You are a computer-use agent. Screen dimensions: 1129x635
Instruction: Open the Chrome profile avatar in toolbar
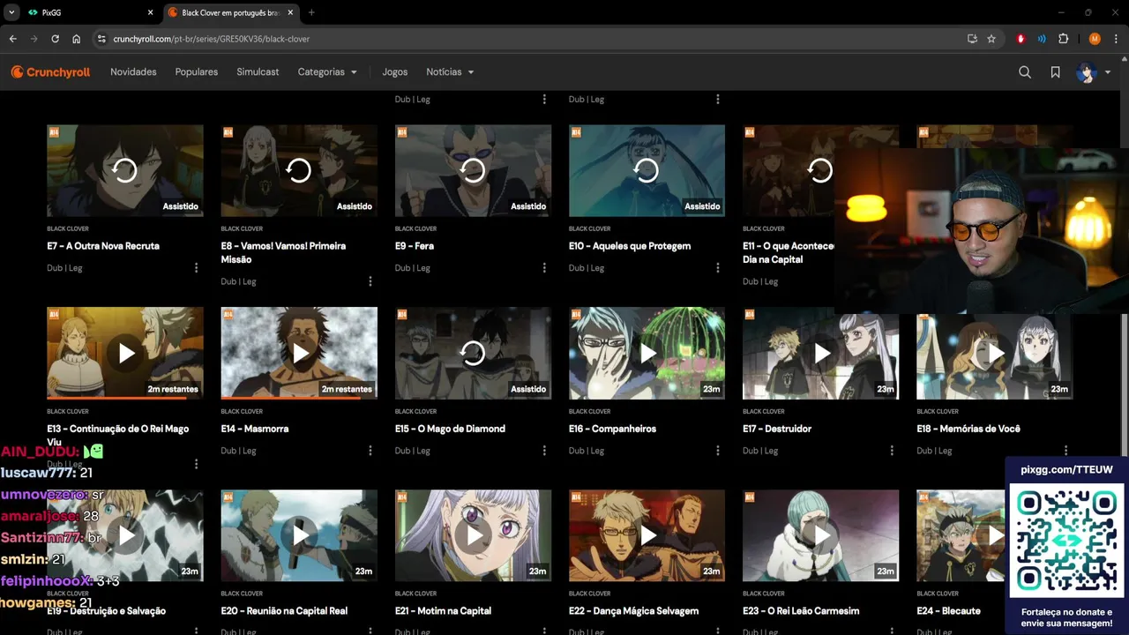(x=1095, y=39)
